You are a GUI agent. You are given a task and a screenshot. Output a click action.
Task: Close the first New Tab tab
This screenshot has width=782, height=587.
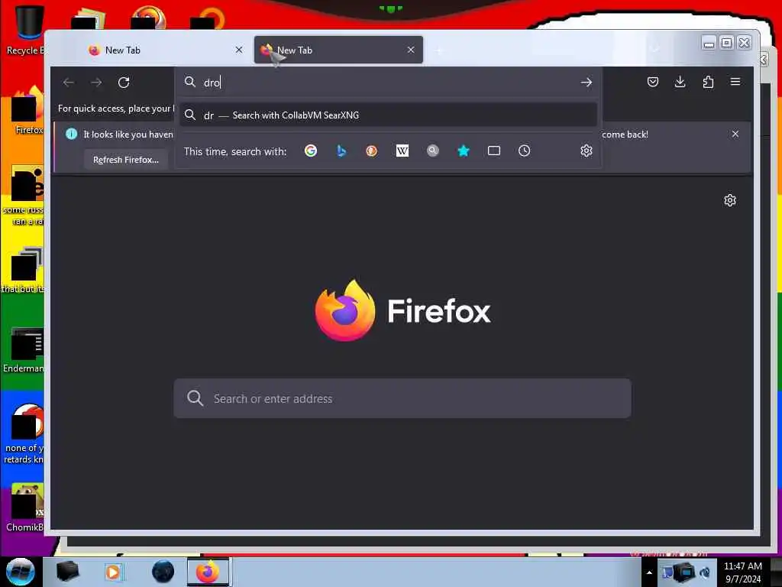pos(239,50)
